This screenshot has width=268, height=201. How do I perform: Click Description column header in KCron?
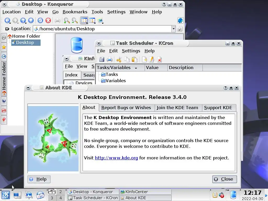pos(185,68)
